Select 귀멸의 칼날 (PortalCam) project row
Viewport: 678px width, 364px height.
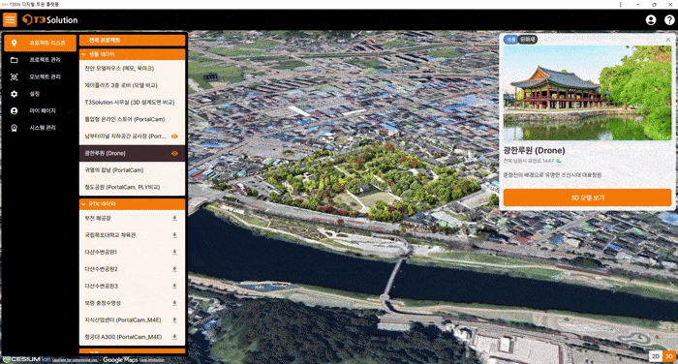coord(133,170)
